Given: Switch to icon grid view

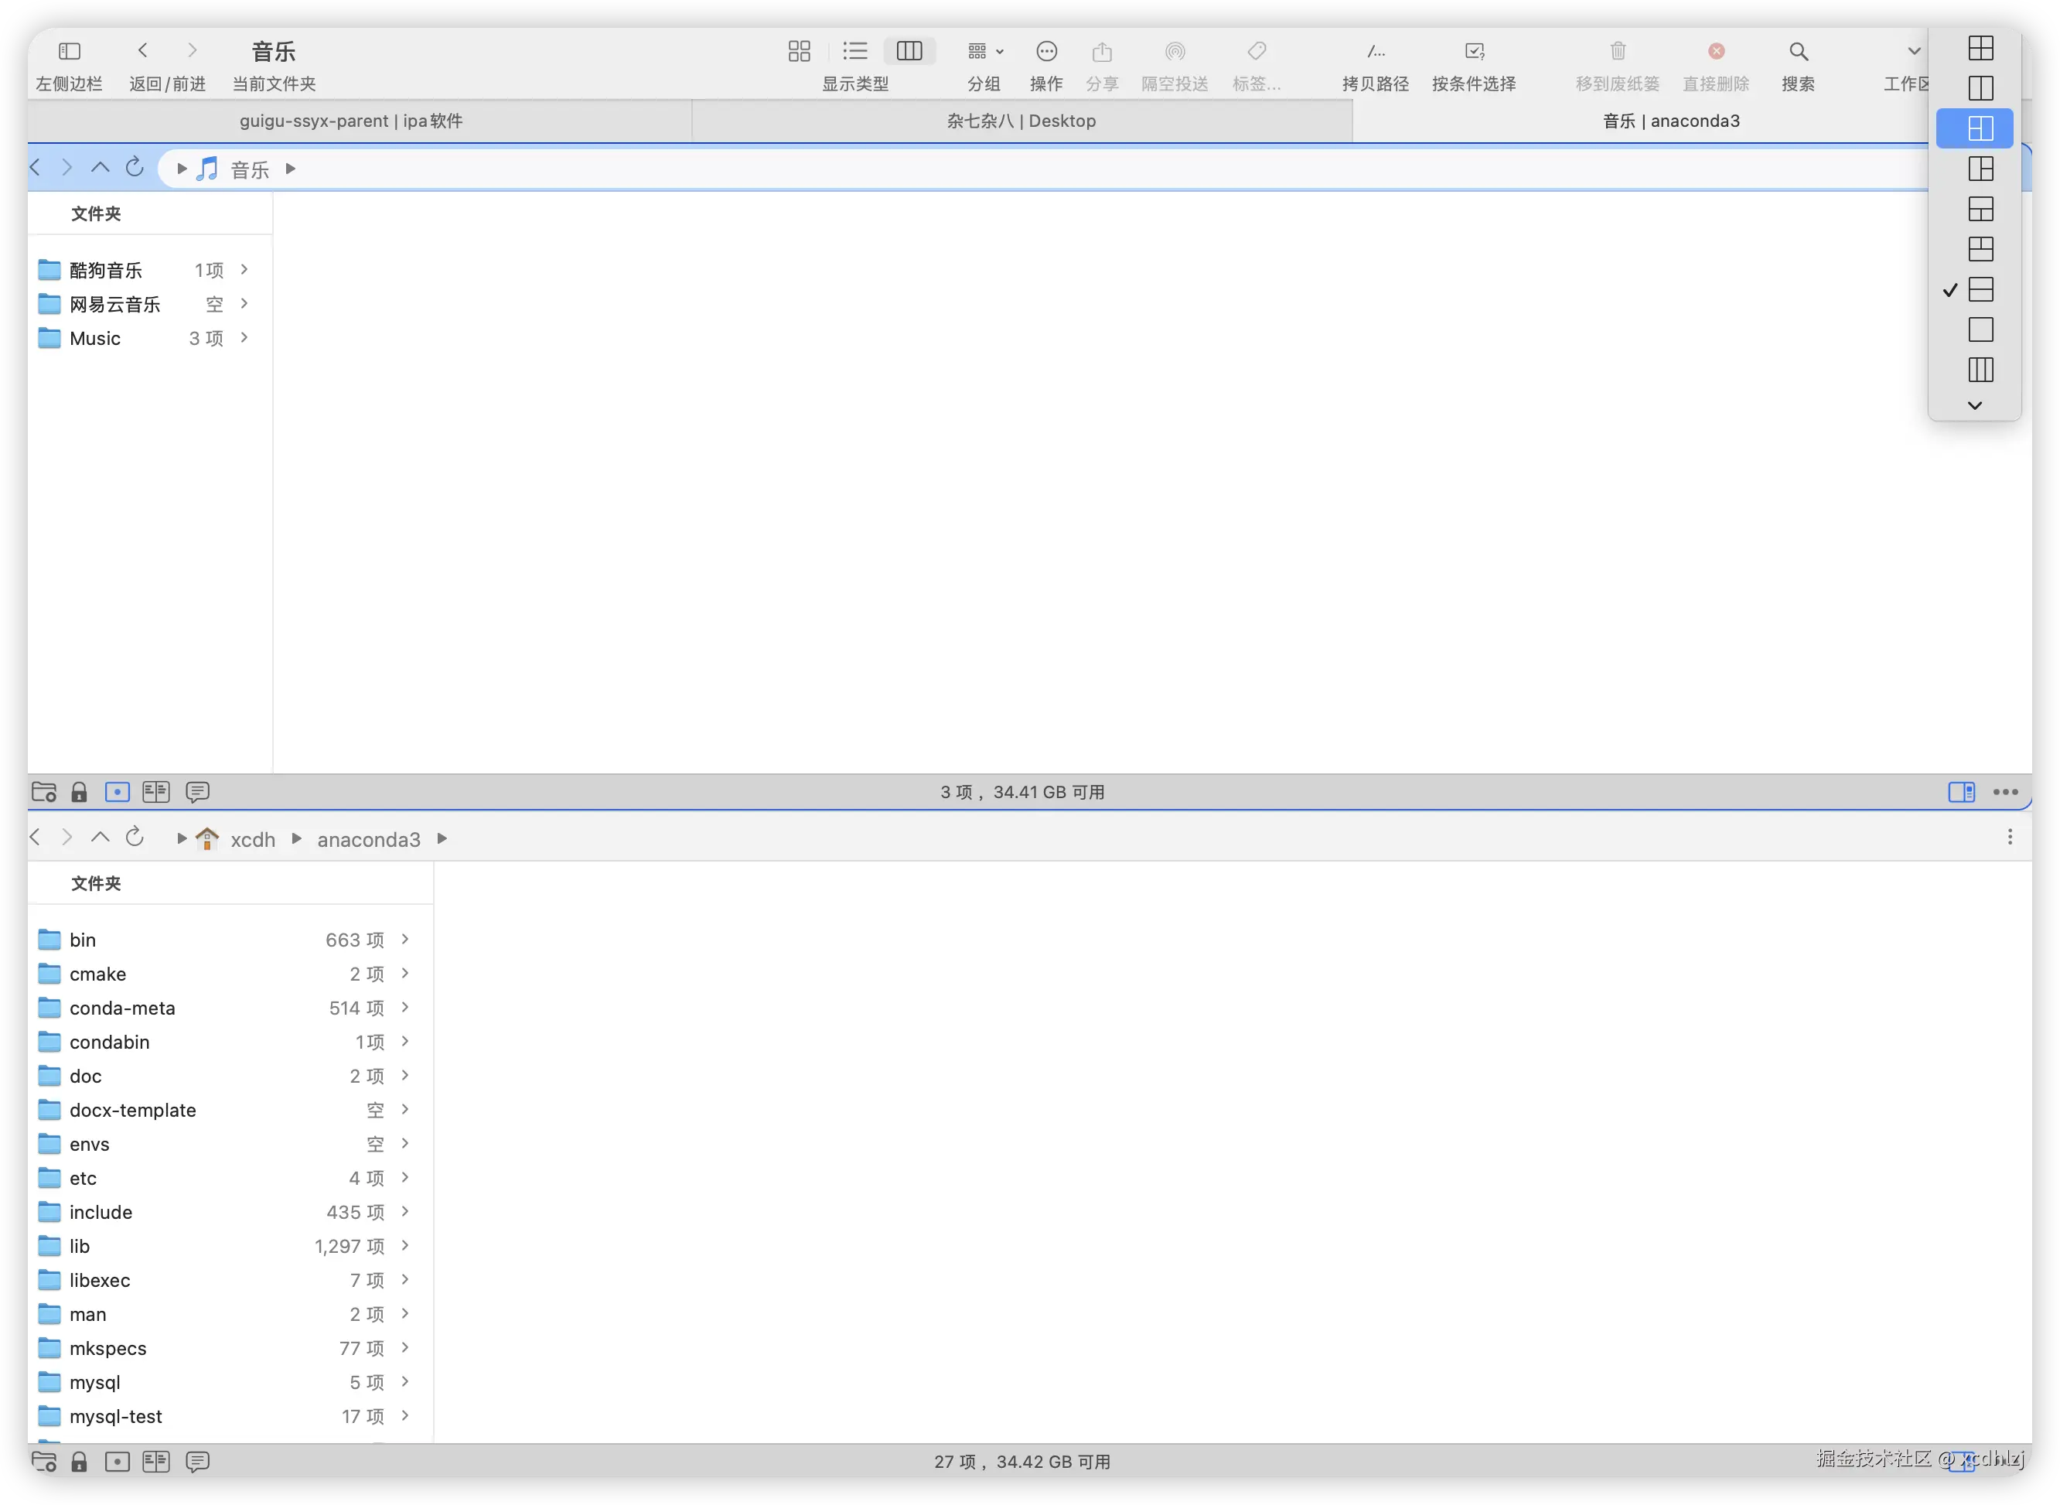Looking at the screenshot, I should point(799,51).
